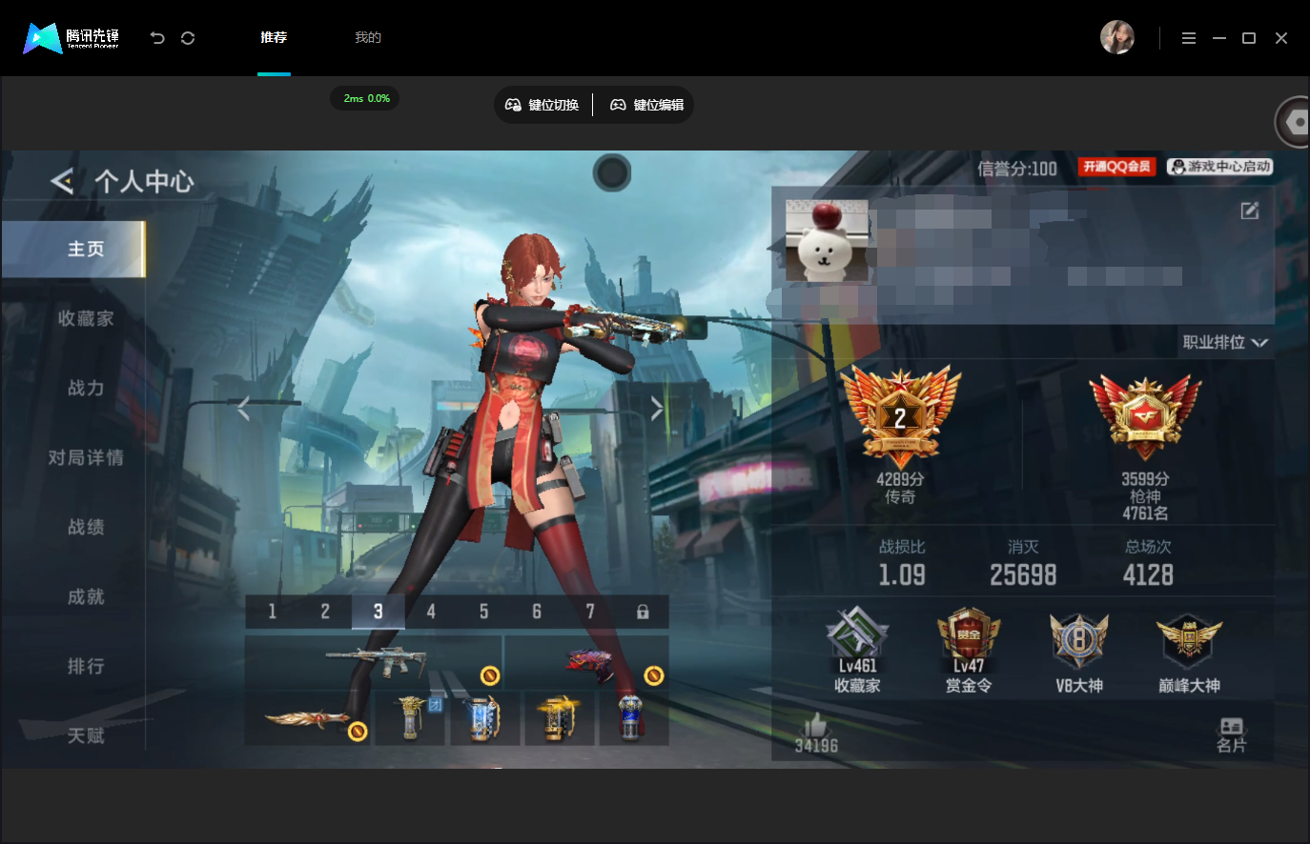Switch to the 我的 tab
Screen dimensions: 1310x844
(x=368, y=37)
